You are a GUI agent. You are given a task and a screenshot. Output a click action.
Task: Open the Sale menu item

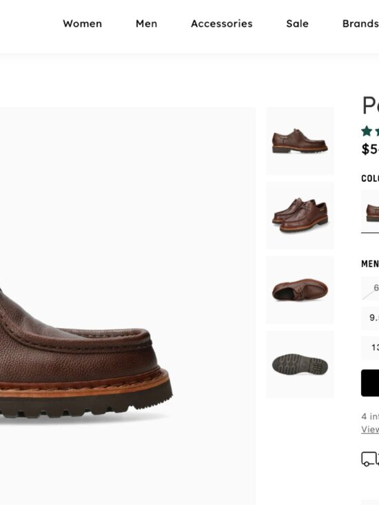298,23
